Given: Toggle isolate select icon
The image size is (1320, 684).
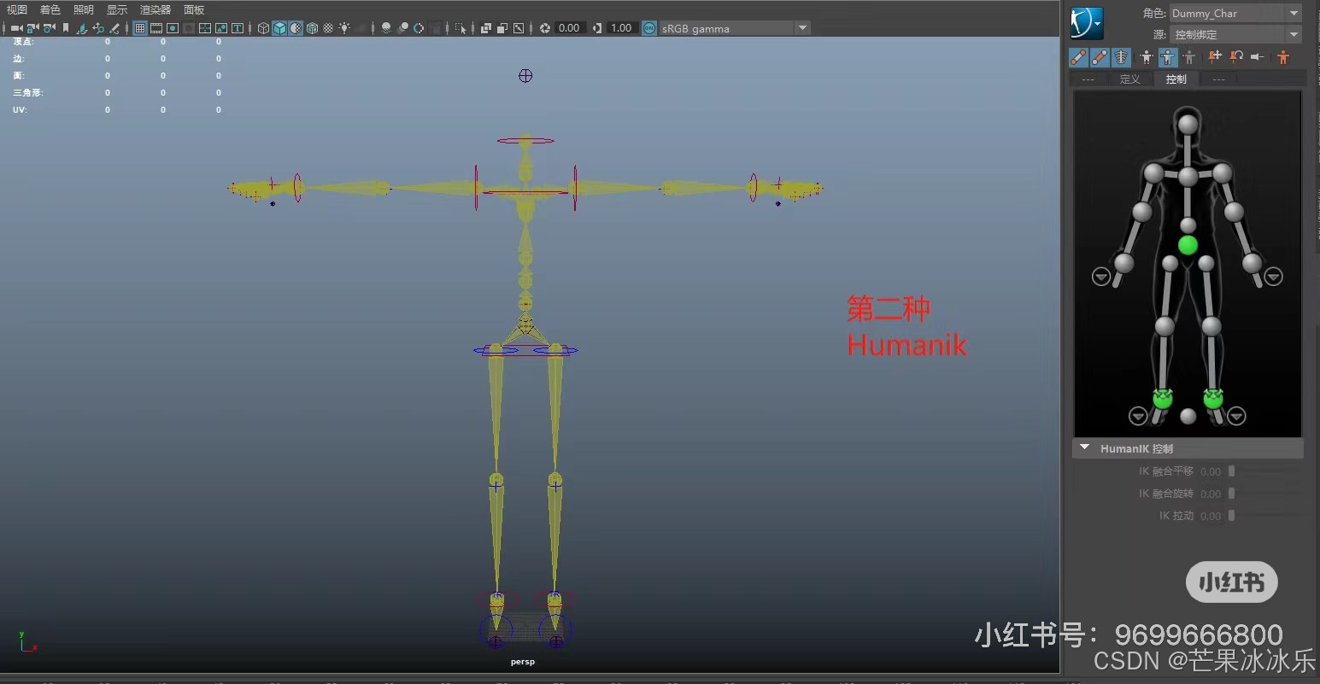Looking at the screenshot, I should 461,28.
